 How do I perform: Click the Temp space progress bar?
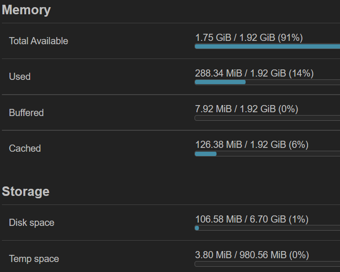pyautogui.click(x=267, y=264)
